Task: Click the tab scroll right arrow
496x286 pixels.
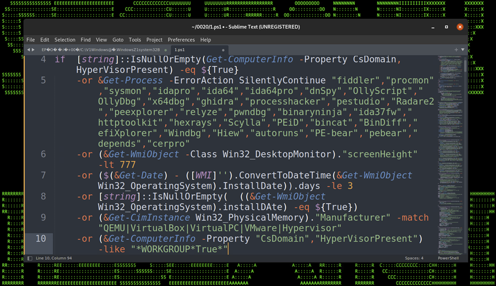Action: coord(33,50)
